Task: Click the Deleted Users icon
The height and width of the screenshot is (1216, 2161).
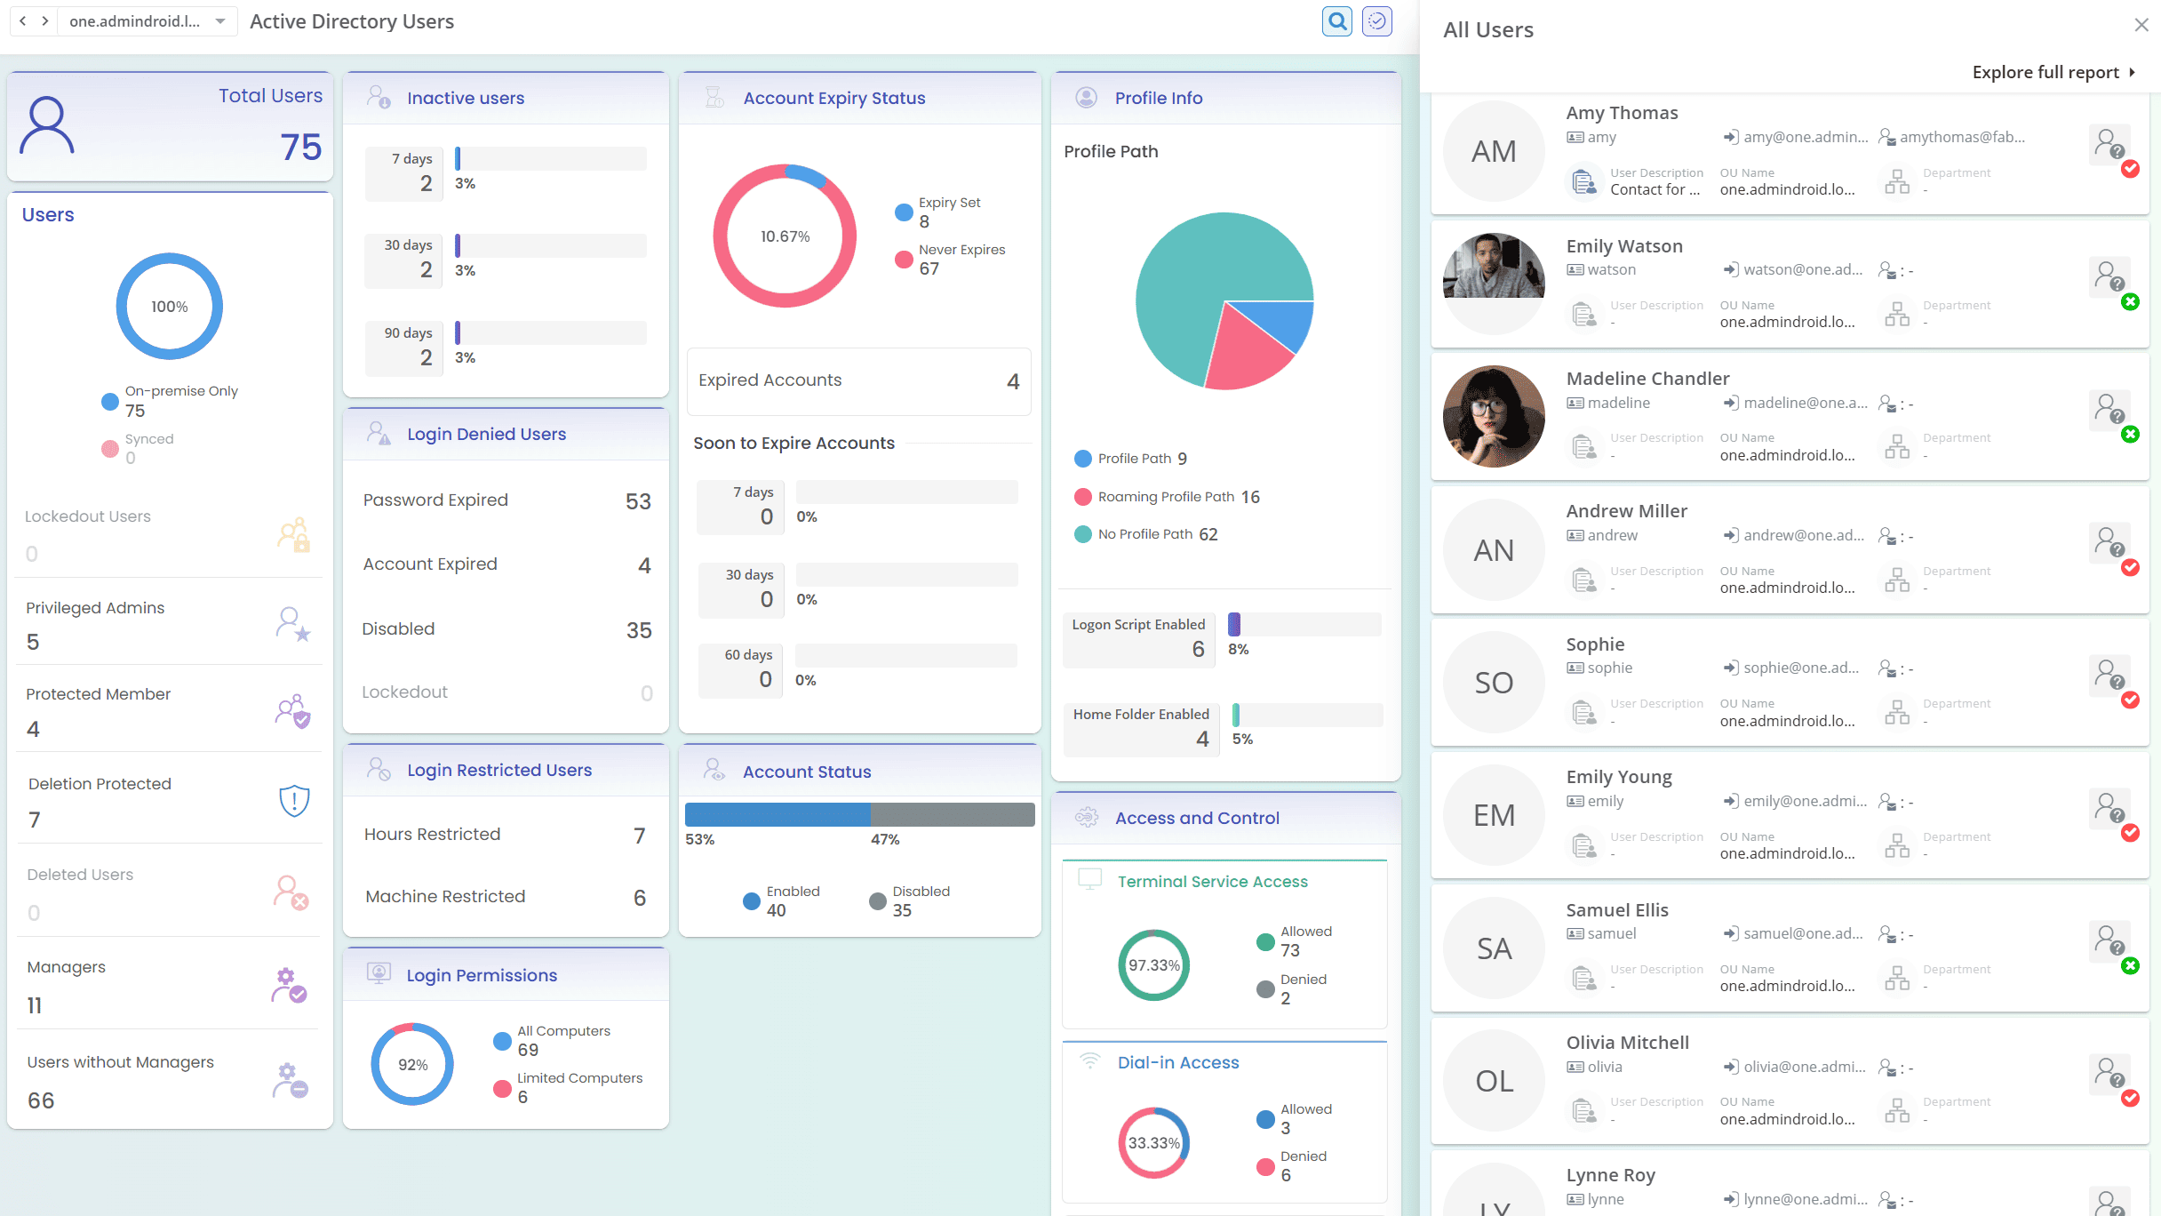Action: (291, 892)
